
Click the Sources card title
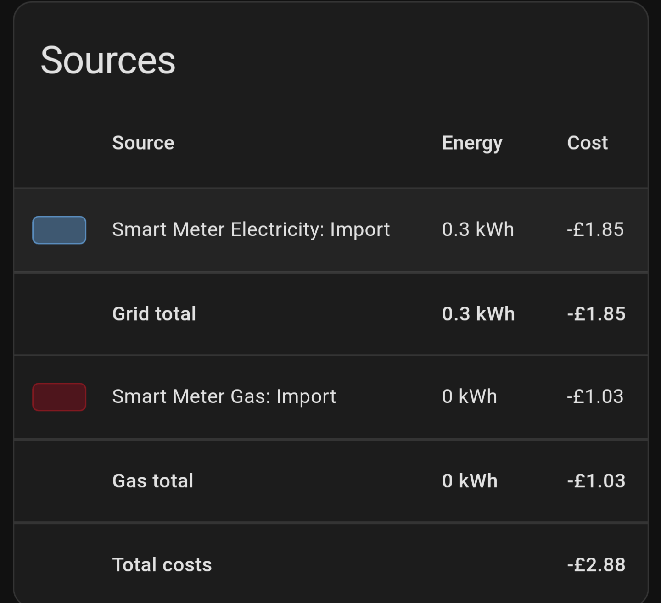(x=108, y=60)
